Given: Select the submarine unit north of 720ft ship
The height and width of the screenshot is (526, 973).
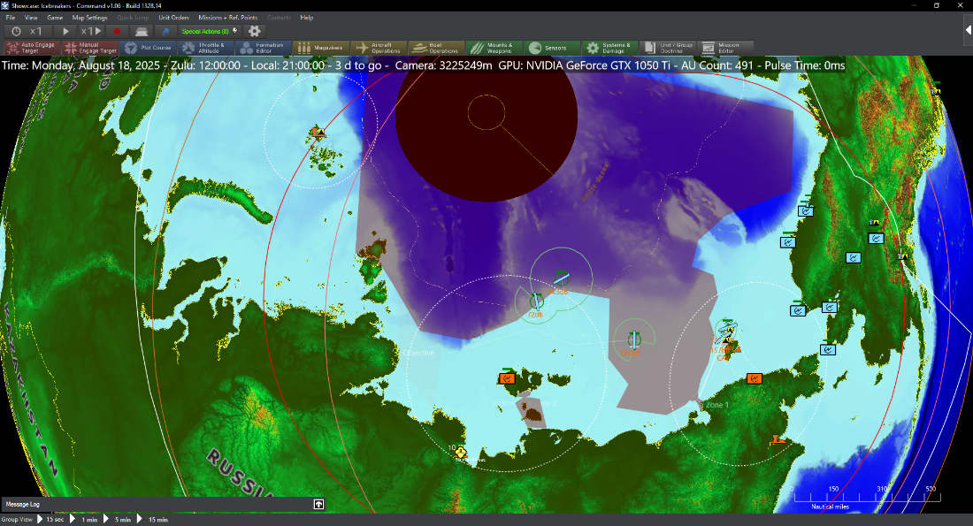Looking at the screenshot, I should point(561,280).
